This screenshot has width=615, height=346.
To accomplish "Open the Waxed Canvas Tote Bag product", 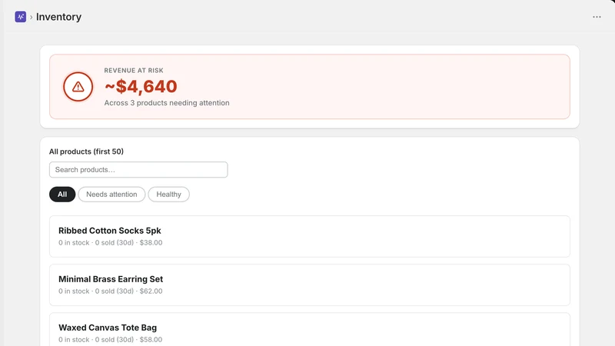I will (310, 330).
